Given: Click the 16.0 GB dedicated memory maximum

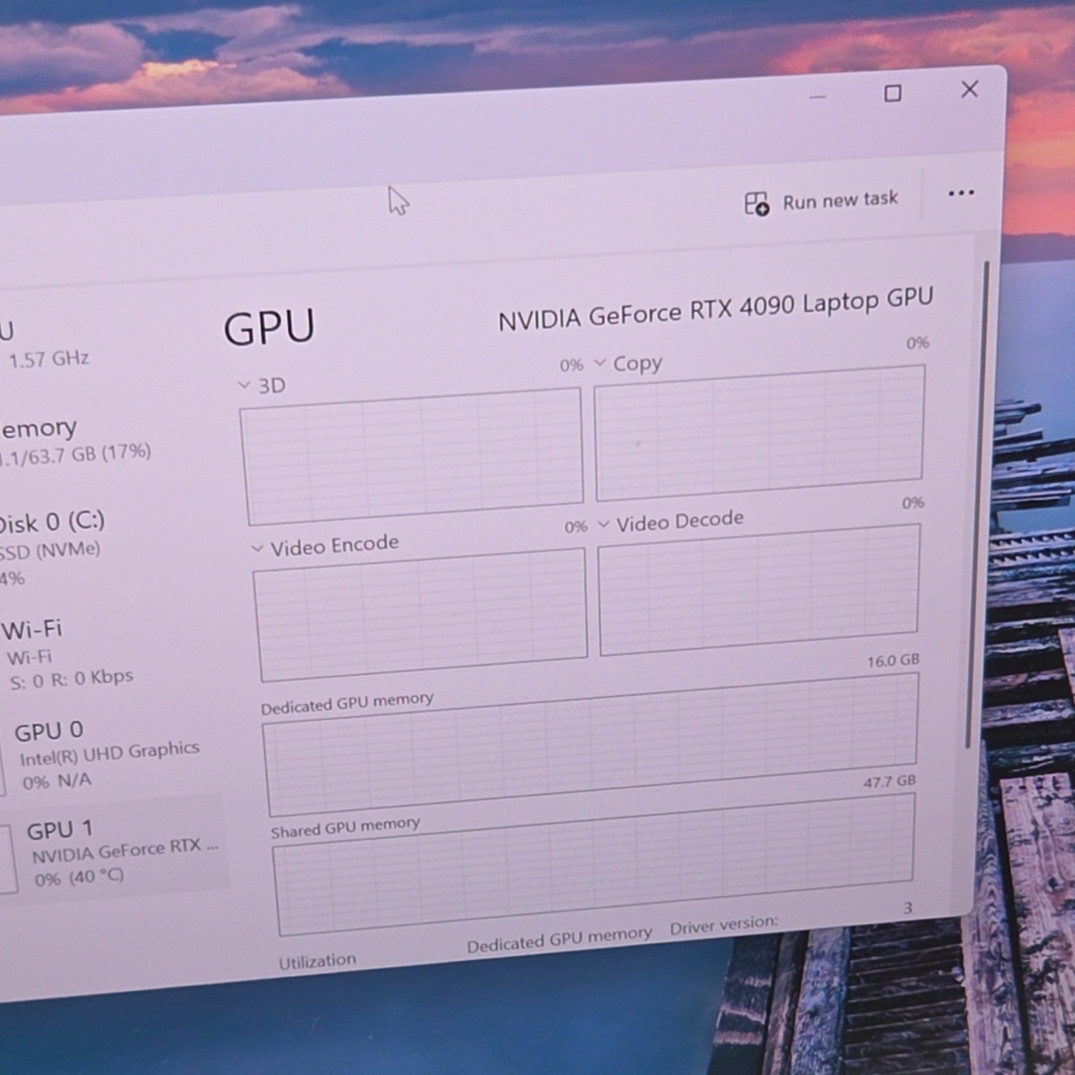Looking at the screenshot, I should pos(893,660).
